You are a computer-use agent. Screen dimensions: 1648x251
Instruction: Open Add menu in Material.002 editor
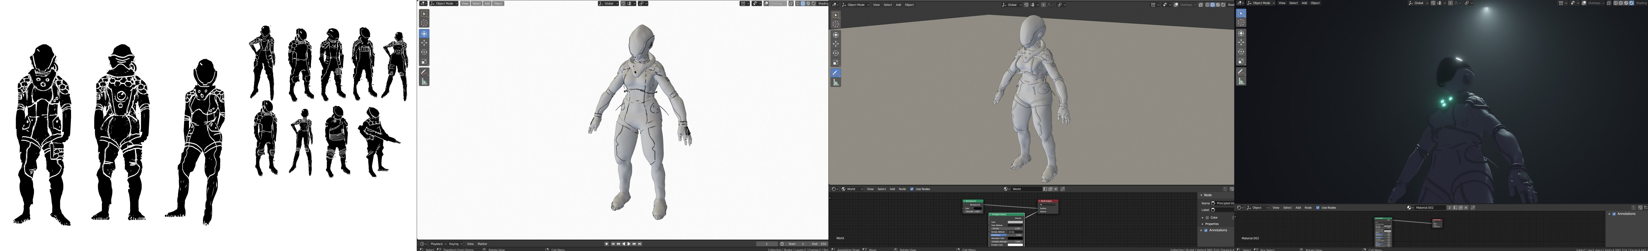1298,208
